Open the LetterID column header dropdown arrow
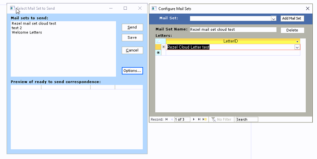 point(297,41)
